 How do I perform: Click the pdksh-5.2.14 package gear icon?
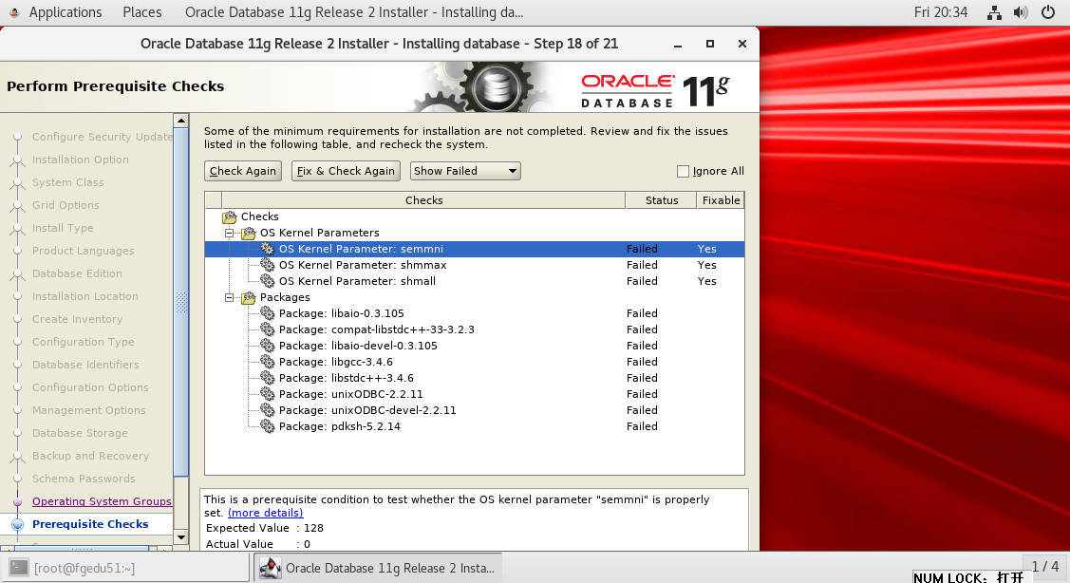(x=268, y=426)
